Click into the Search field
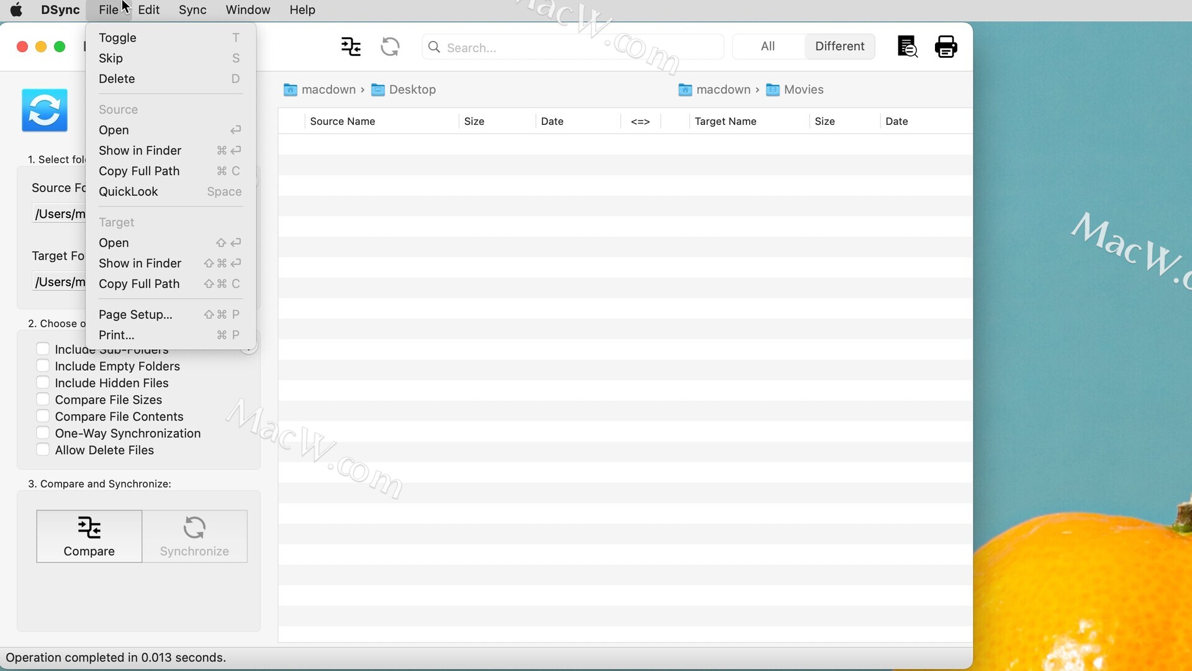Viewport: 1192px width, 671px height. click(573, 47)
